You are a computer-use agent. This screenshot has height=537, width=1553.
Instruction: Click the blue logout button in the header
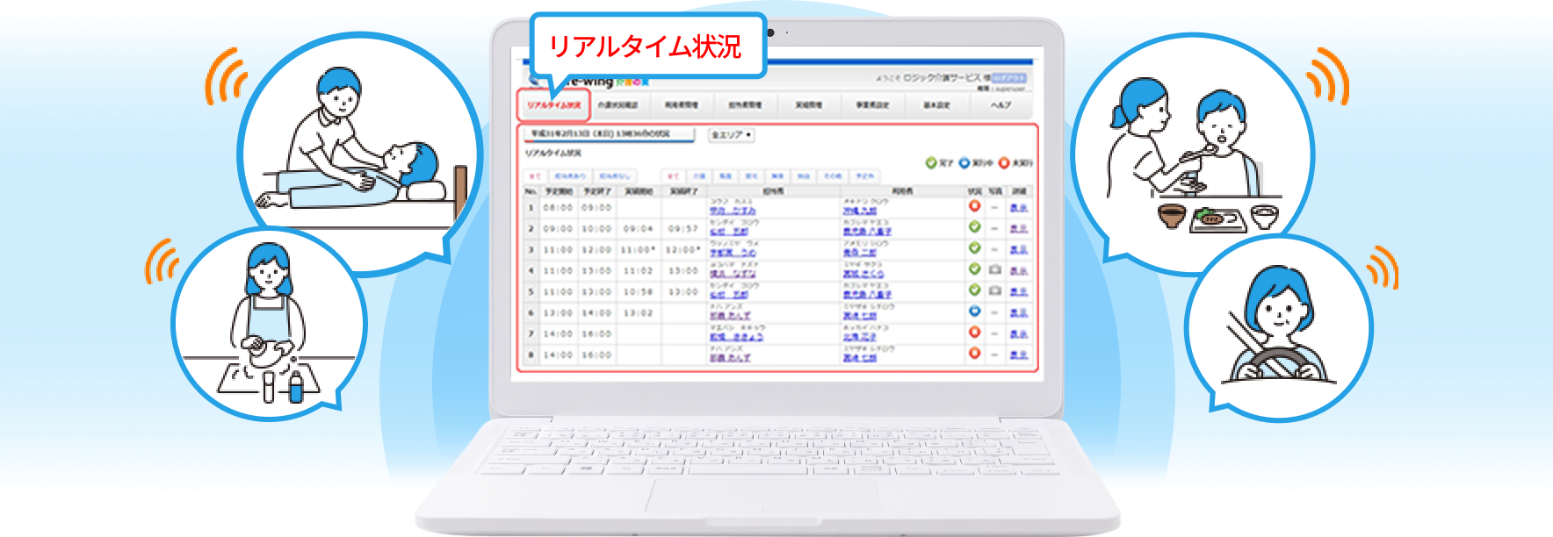click(1009, 78)
